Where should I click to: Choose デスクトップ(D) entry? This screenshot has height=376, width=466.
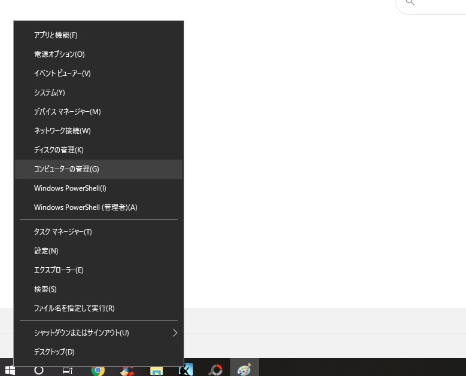pyautogui.click(x=98, y=352)
